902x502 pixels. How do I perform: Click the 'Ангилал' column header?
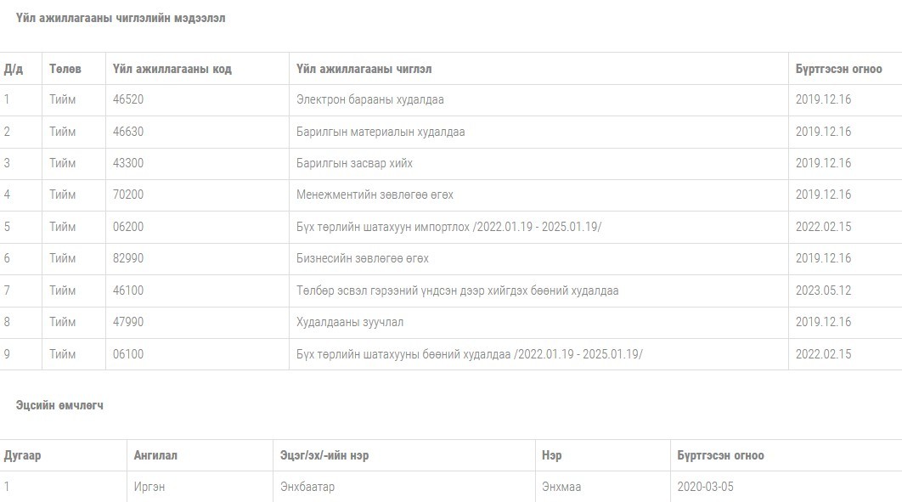tap(155, 455)
